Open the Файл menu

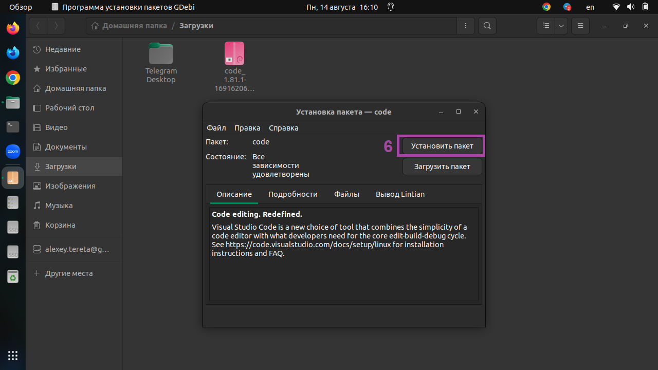point(216,128)
